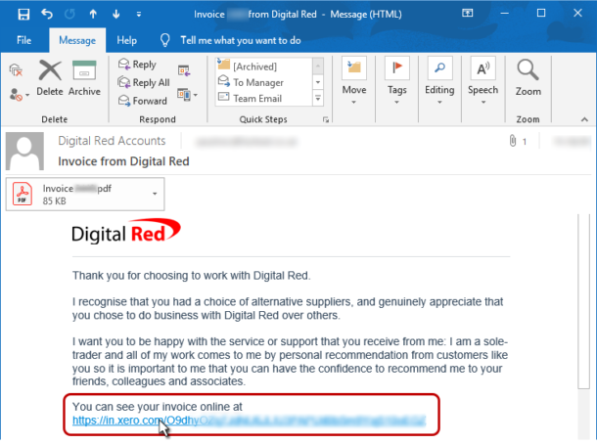Click the Tell me what you want to do box
Viewport: 597px width, 444px height.
click(x=240, y=40)
